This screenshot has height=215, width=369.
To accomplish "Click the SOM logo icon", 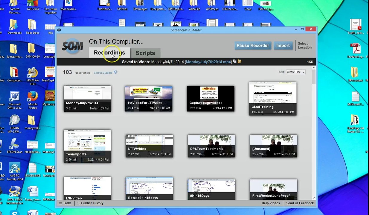I will 72,46.
